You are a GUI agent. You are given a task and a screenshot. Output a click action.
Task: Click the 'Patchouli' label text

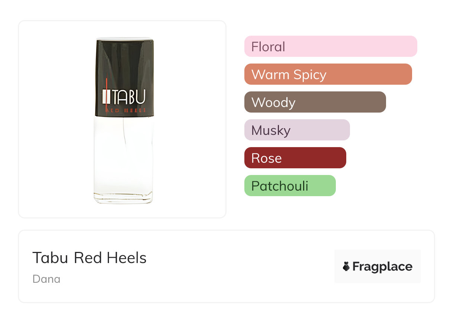tap(280, 186)
